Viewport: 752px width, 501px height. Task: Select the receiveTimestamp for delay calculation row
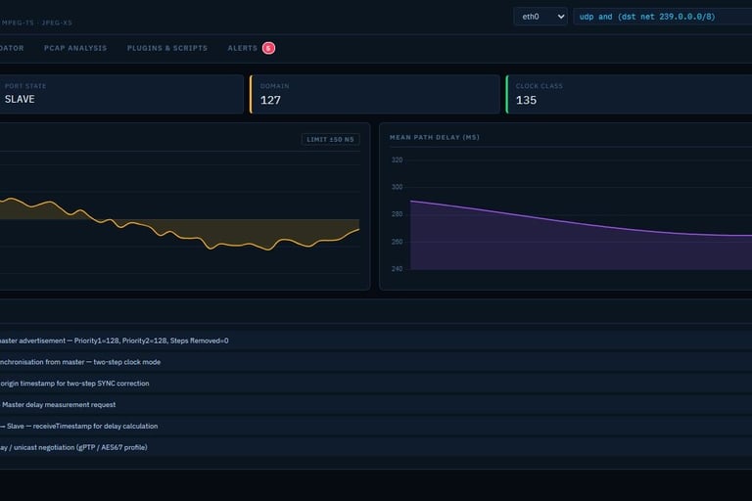pyautogui.click(x=376, y=427)
